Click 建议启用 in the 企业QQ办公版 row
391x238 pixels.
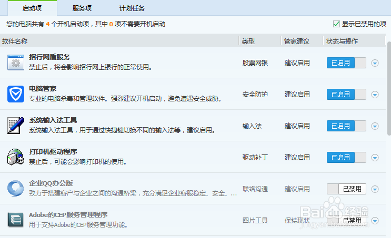coord(297,189)
